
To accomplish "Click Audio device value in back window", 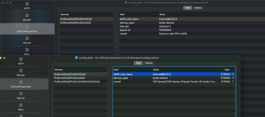I will tap(166, 23).
